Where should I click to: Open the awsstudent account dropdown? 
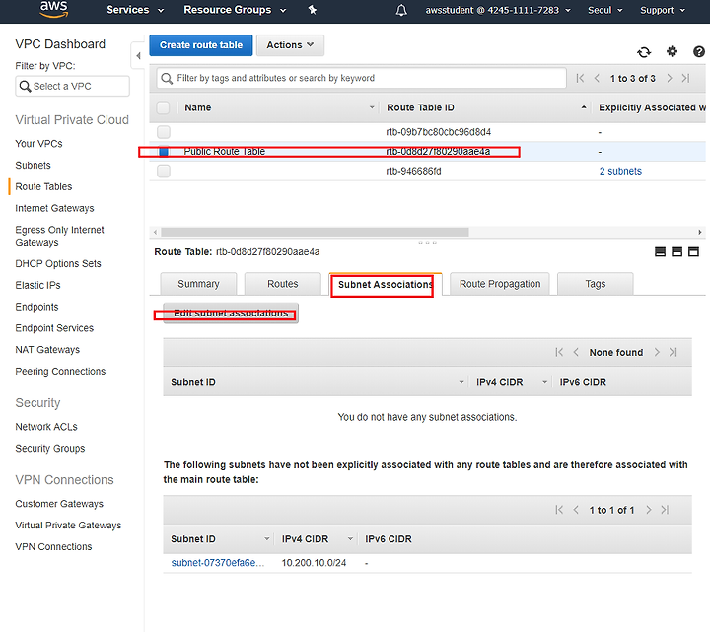pyautogui.click(x=498, y=10)
